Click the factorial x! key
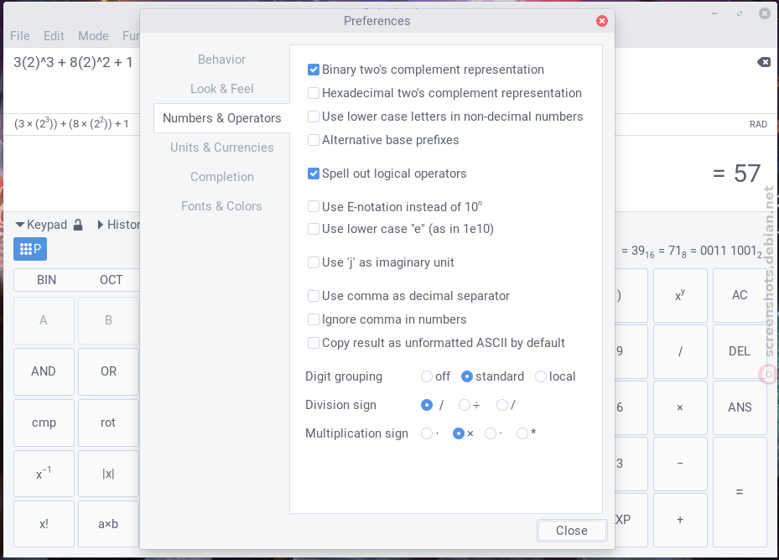Screen dimensions: 779x560 (x=44, y=524)
